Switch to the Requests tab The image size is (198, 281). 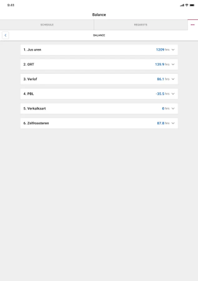[141, 25]
